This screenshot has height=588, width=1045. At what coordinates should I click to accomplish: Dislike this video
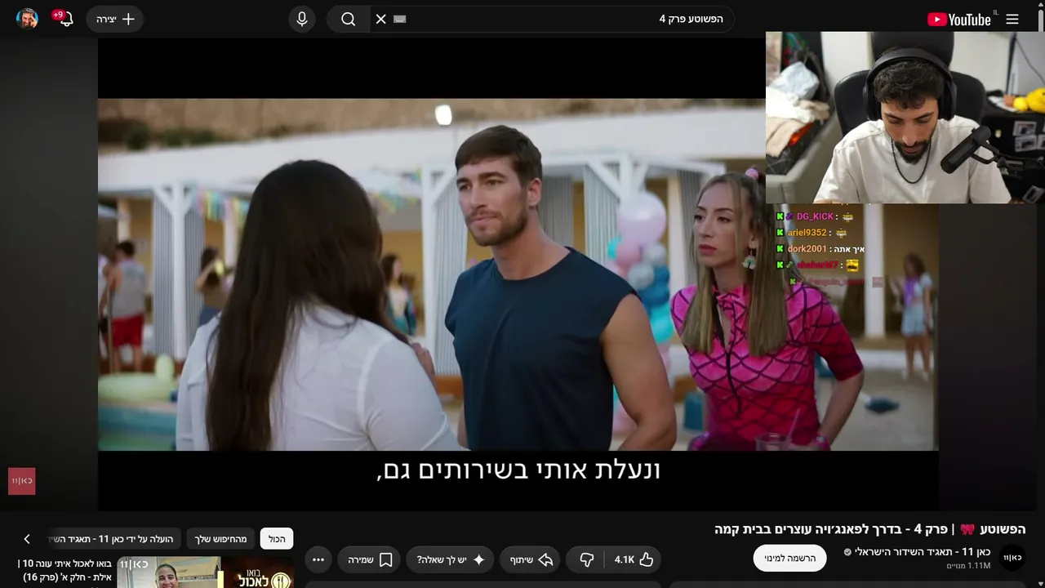pos(586,559)
